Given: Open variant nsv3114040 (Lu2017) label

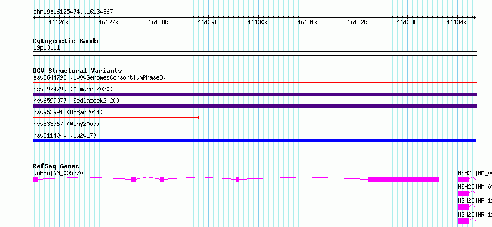Looking at the screenshot, I should (65, 135).
